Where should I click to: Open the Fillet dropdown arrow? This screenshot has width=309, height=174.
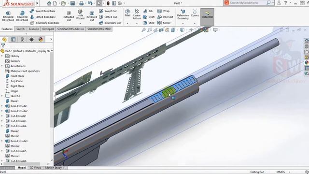[x=127, y=24]
